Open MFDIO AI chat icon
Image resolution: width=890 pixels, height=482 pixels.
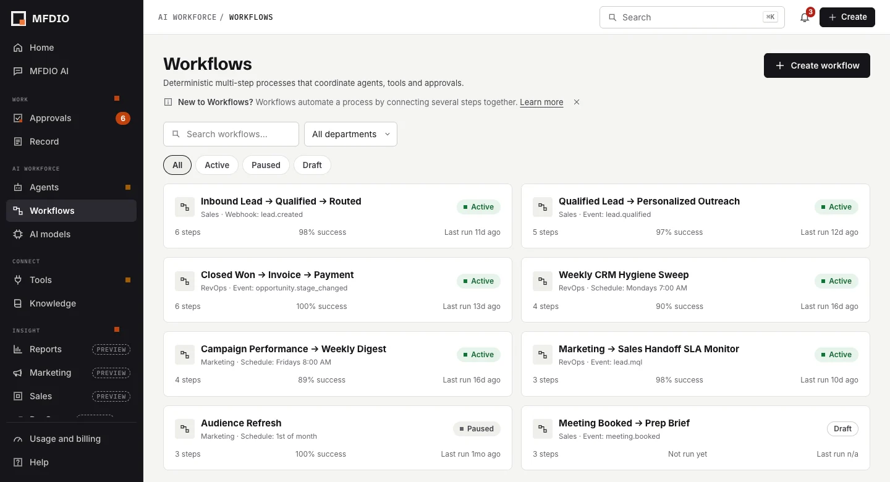[x=18, y=71]
